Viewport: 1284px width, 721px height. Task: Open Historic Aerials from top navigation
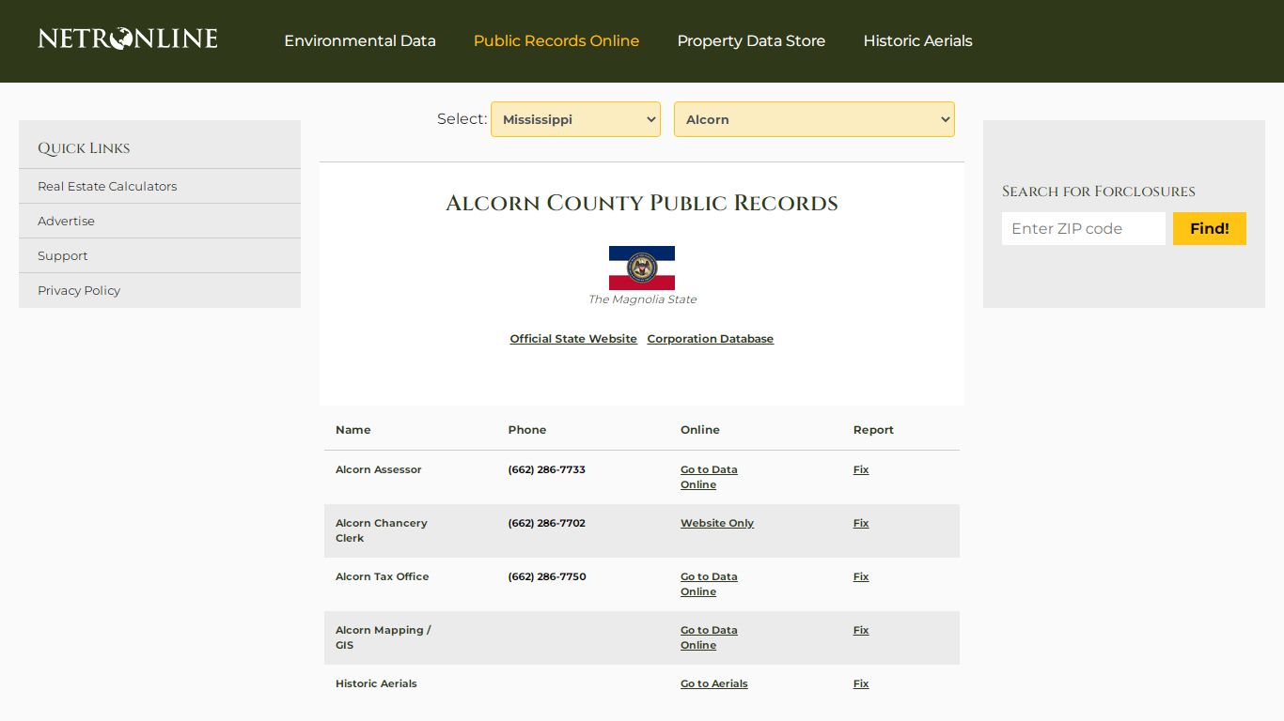tap(917, 41)
